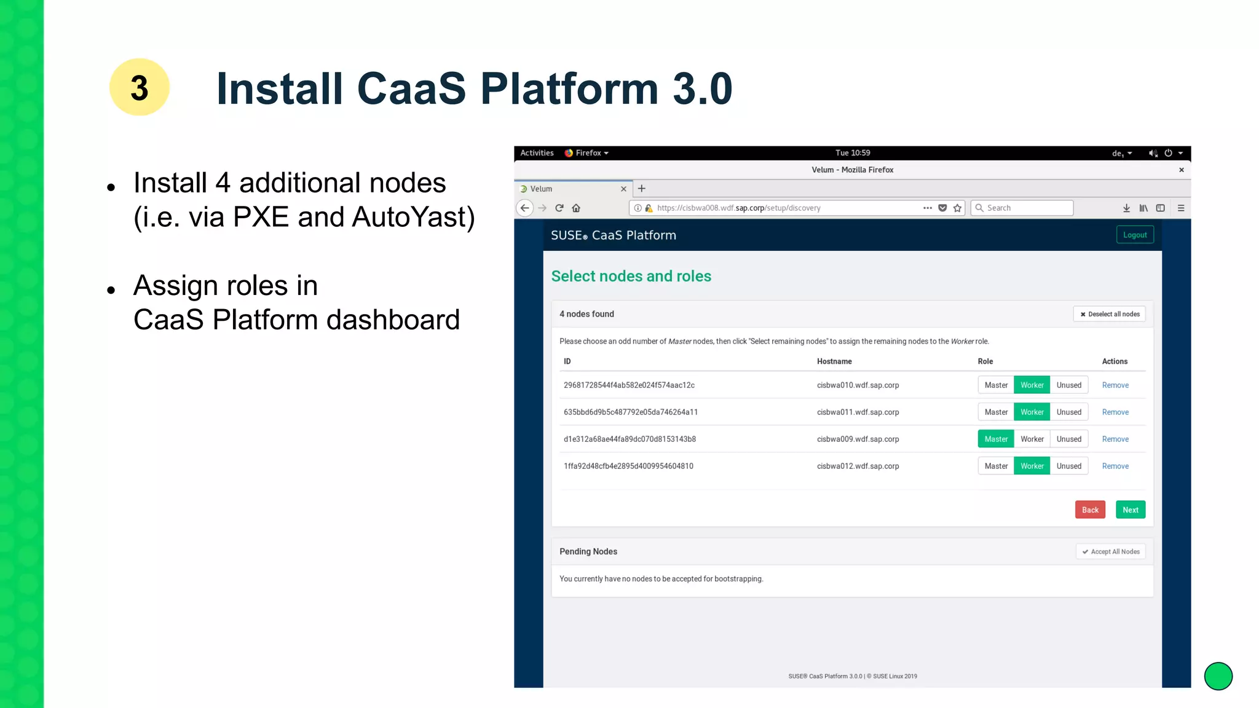Open the Firefox library icon
1259x708 pixels.
coord(1143,208)
